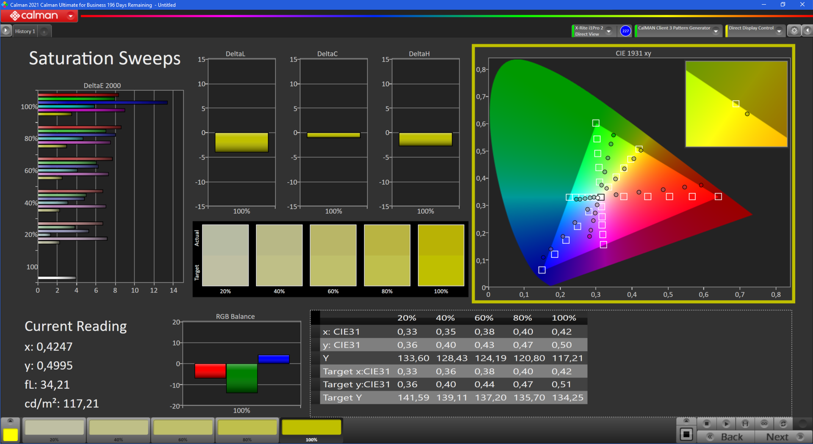Click the play arrow beside History 1 tab

pyautogui.click(x=6, y=31)
